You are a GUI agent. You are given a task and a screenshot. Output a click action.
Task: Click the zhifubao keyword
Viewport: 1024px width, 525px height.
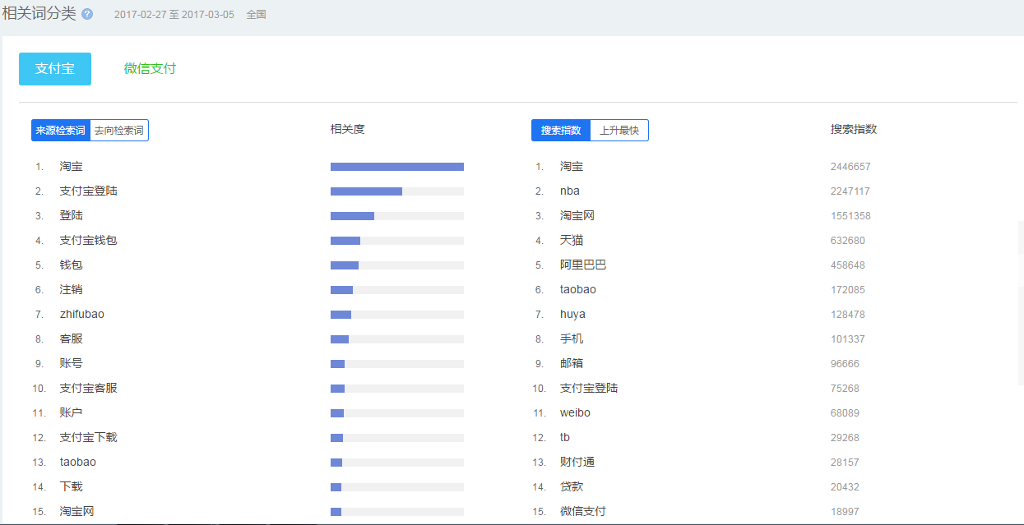coord(82,315)
